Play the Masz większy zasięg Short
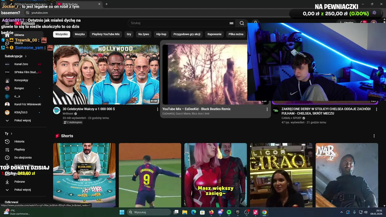 (216, 175)
